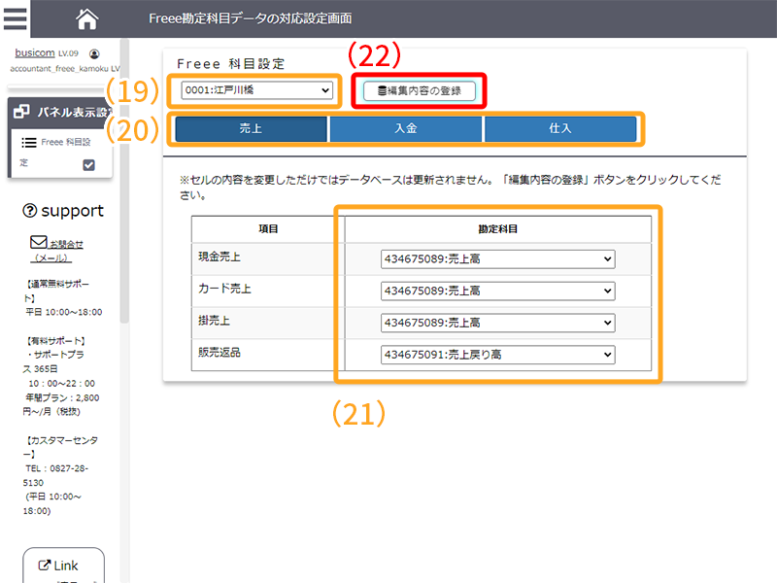Open the hamburger menu icon

click(15, 18)
